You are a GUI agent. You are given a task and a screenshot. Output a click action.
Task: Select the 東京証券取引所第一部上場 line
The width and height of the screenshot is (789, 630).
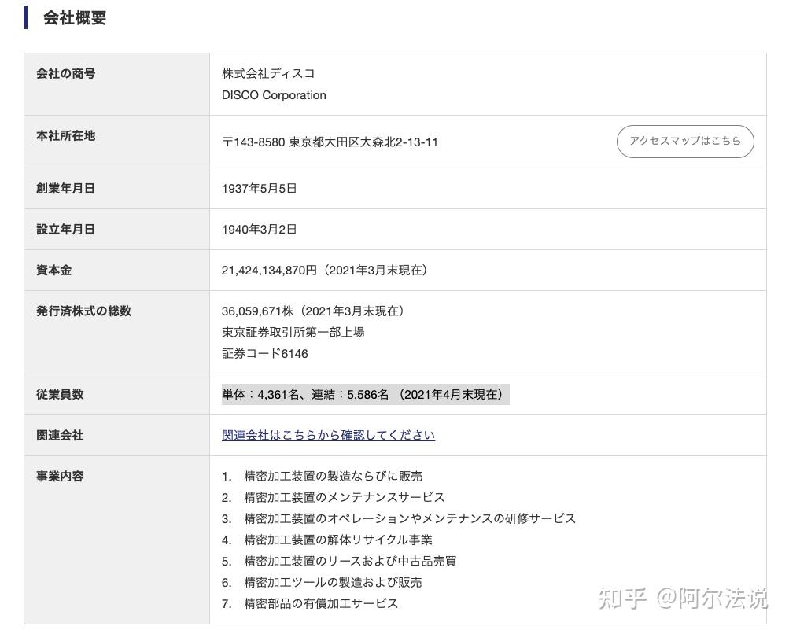(293, 333)
